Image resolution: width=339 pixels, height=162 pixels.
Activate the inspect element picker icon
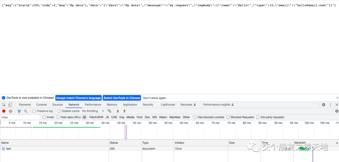click(4, 105)
